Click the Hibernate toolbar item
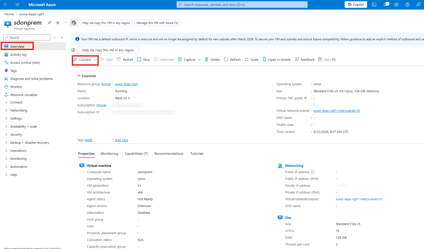The width and height of the screenshot is (424, 249). coord(164,60)
